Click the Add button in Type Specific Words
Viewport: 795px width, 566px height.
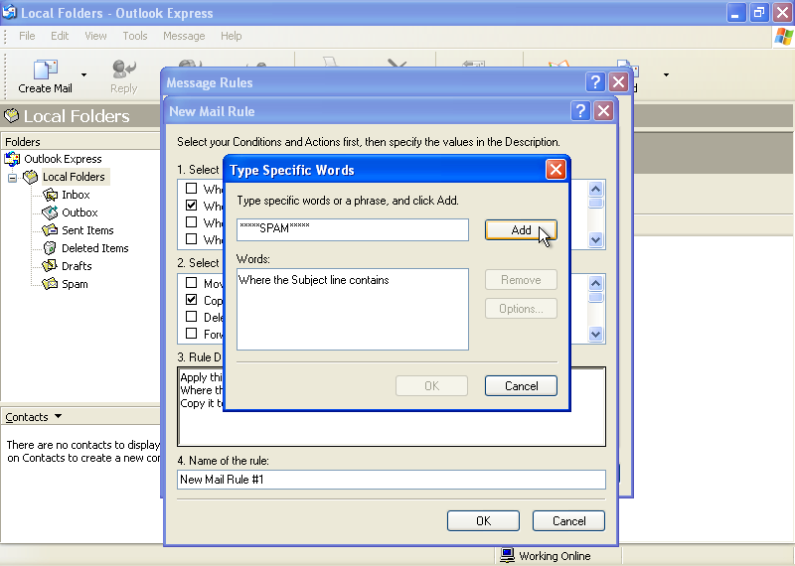pos(521,230)
